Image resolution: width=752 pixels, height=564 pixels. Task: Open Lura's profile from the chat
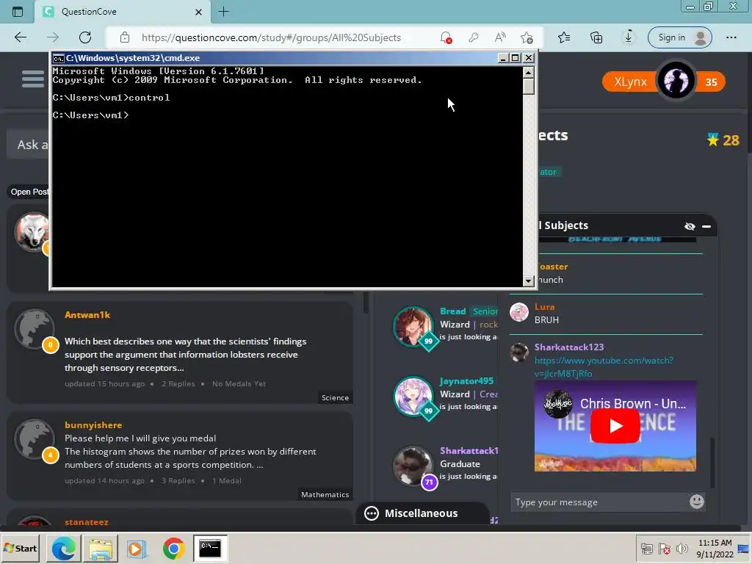tap(544, 306)
